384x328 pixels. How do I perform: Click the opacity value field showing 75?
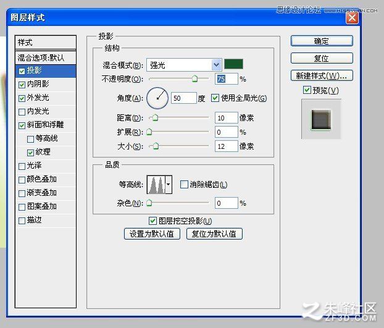coord(227,79)
